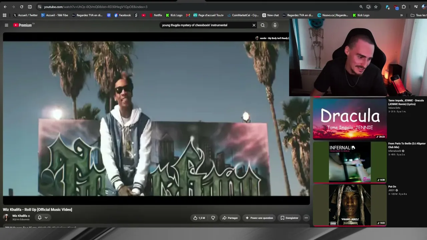Open the YouTube guide hamburger menu
This screenshot has height=240, width=427.
tap(6, 25)
